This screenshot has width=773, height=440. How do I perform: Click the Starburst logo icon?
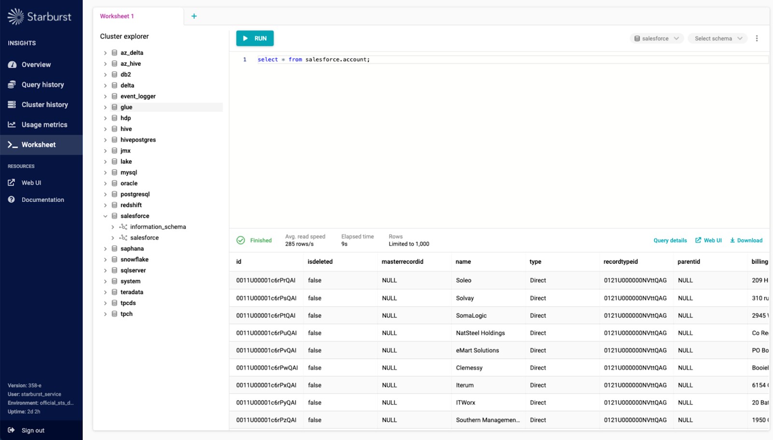[16, 16]
